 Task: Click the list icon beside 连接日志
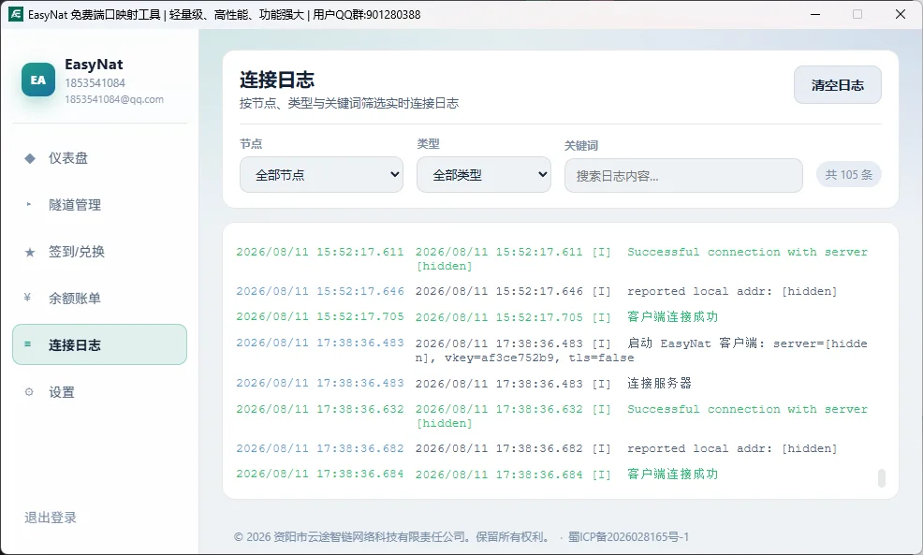[28, 344]
